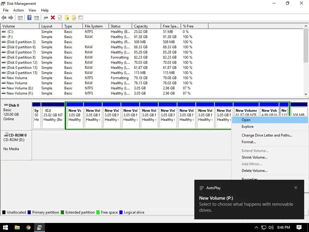Show hidden tray icons with the chevron
Screen dimensions: 309x232
pos(256,227)
